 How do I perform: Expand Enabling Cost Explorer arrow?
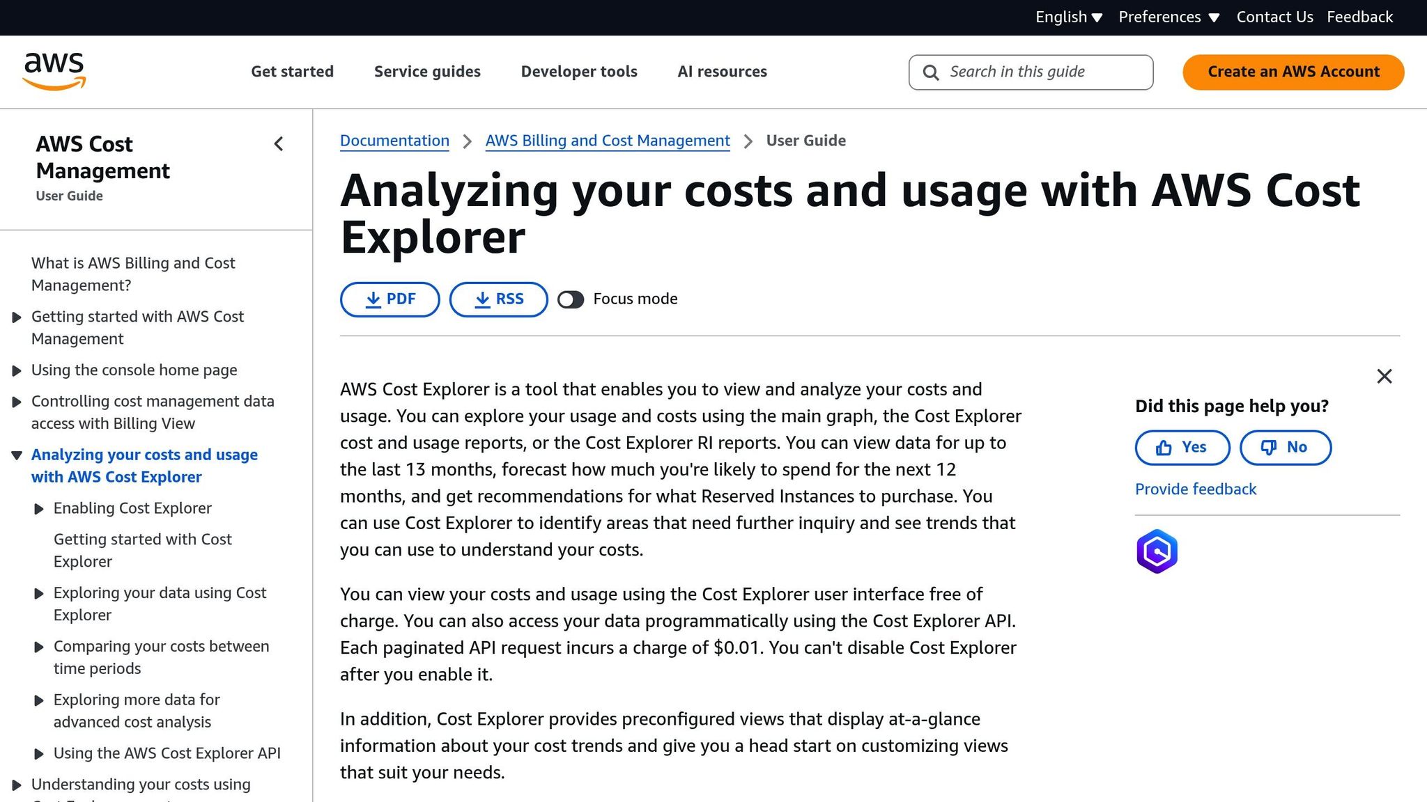[x=39, y=509]
